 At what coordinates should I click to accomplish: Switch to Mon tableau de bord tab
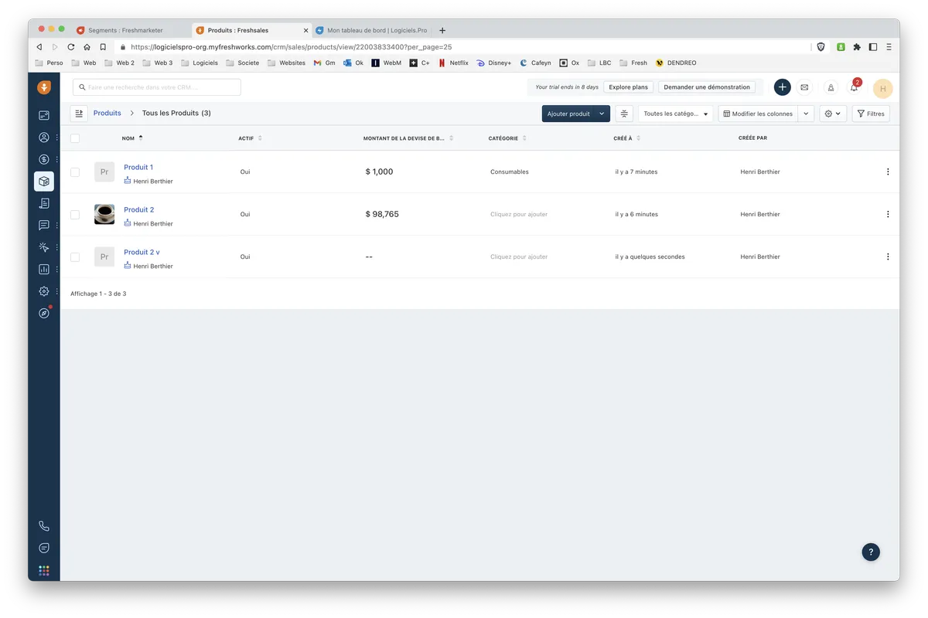coord(370,30)
